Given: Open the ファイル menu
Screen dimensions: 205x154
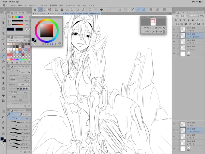Looking at the screenshot, I should pyautogui.click(x=12, y=5).
